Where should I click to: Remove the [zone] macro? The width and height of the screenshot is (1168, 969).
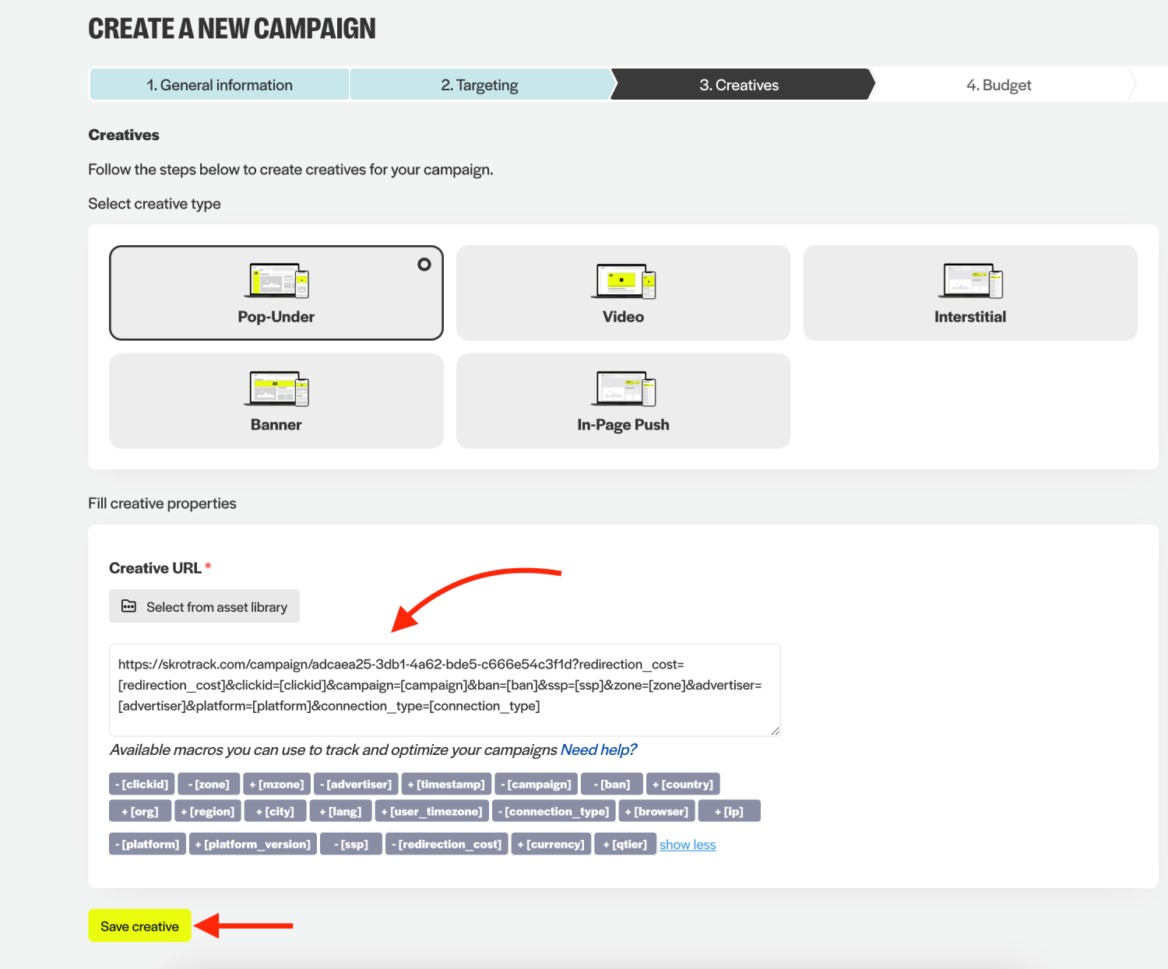click(x=209, y=784)
